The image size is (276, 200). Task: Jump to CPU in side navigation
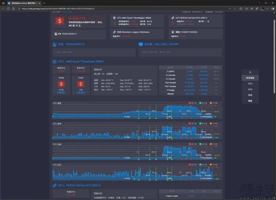(250, 84)
